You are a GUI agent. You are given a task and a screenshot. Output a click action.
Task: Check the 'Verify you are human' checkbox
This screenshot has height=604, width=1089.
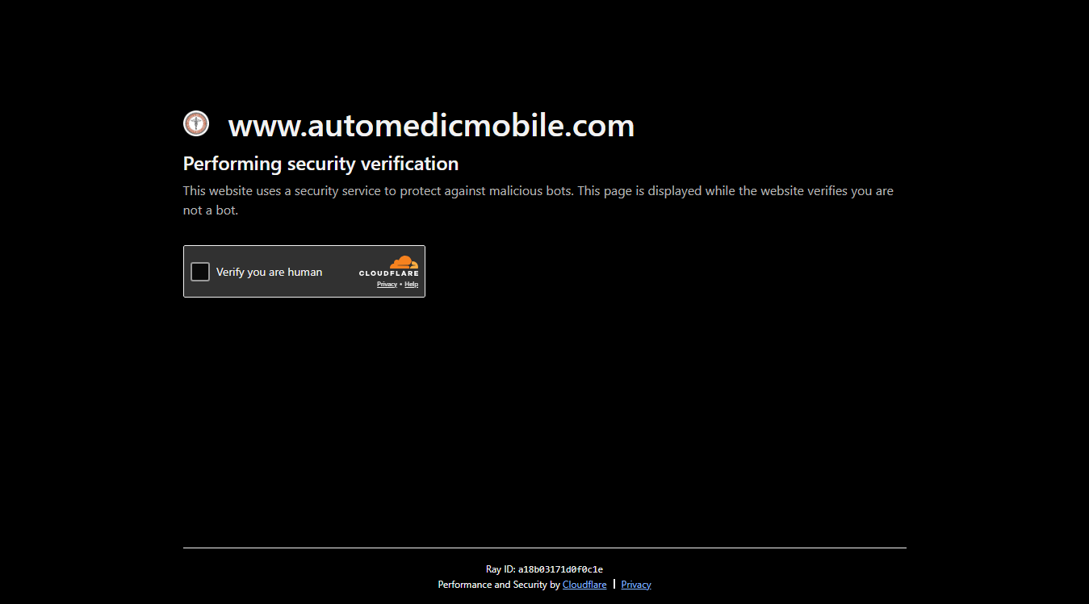click(200, 272)
